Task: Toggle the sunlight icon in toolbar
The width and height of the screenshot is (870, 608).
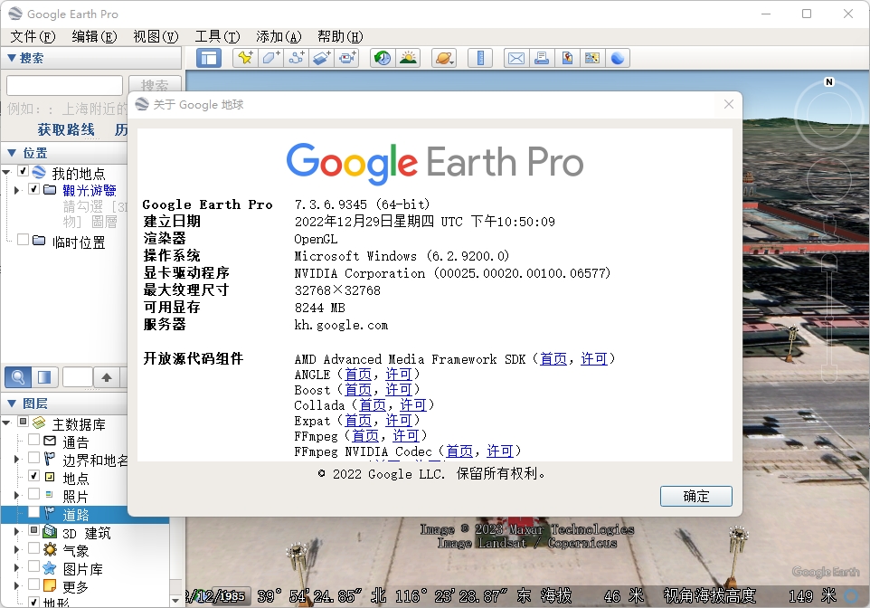Action: pyautogui.click(x=408, y=58)
